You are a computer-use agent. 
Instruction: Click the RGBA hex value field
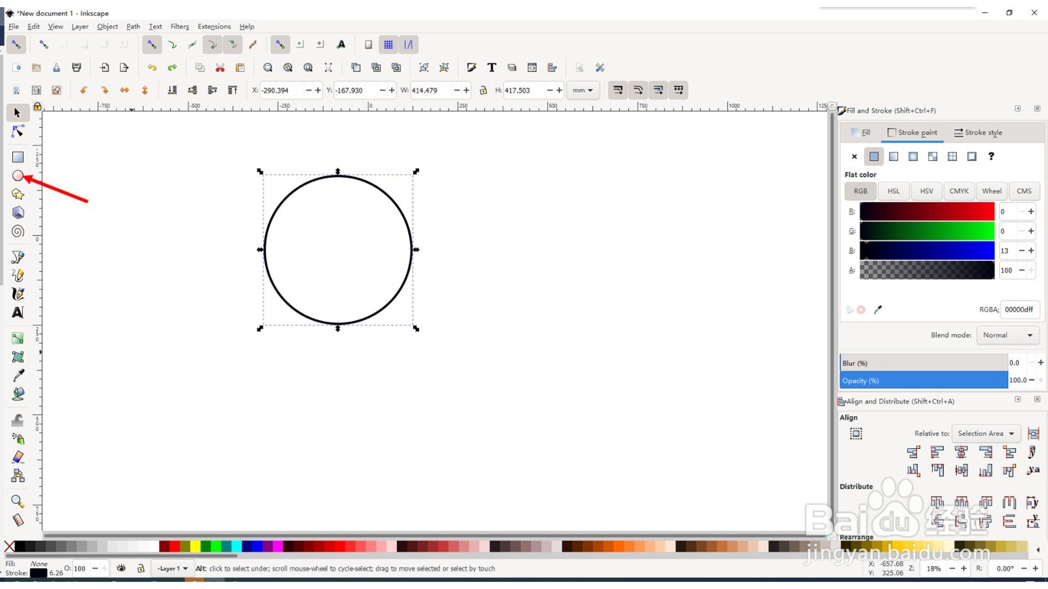click(1019, 310)
